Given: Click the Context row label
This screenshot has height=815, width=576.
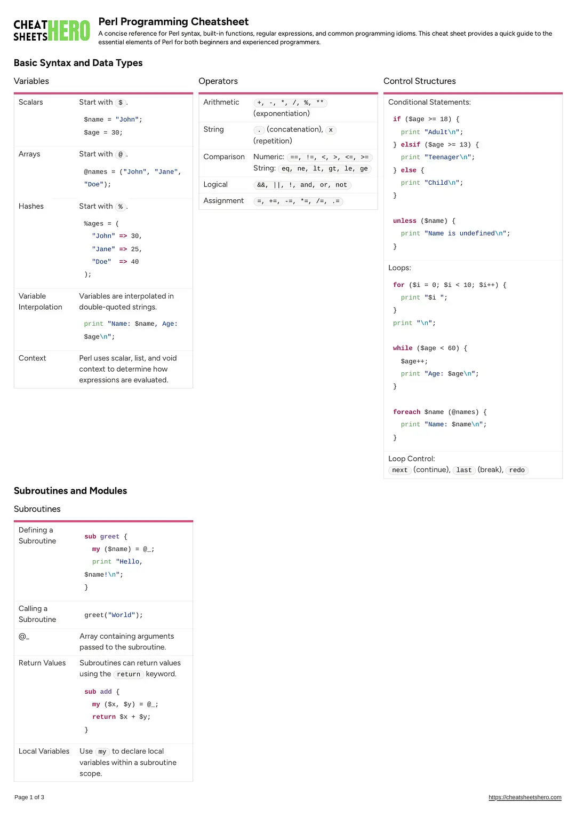Looking at the screenshot, I should [x=33, y=358].
